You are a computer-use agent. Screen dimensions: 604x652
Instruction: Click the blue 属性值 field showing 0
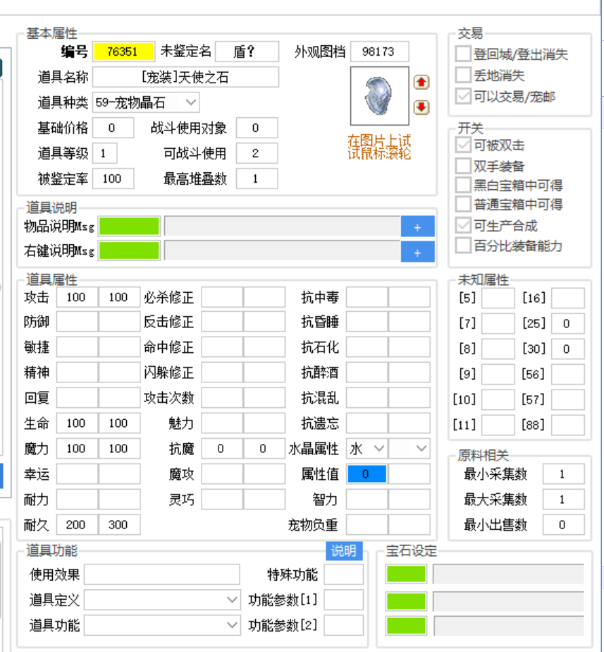pos(365,474)
